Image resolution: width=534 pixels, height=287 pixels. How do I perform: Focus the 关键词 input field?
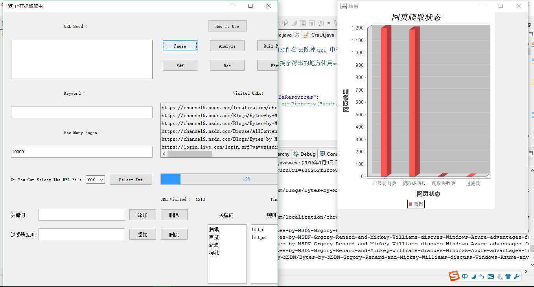[82, 215]
